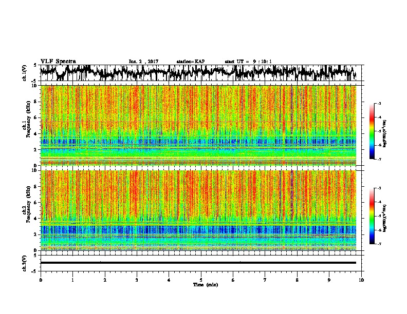
Task: Click time axis tick label "1"
Action: point(72,280)
